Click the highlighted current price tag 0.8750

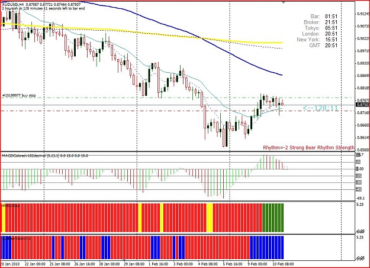pyautogui.click(x=362, y=105)
